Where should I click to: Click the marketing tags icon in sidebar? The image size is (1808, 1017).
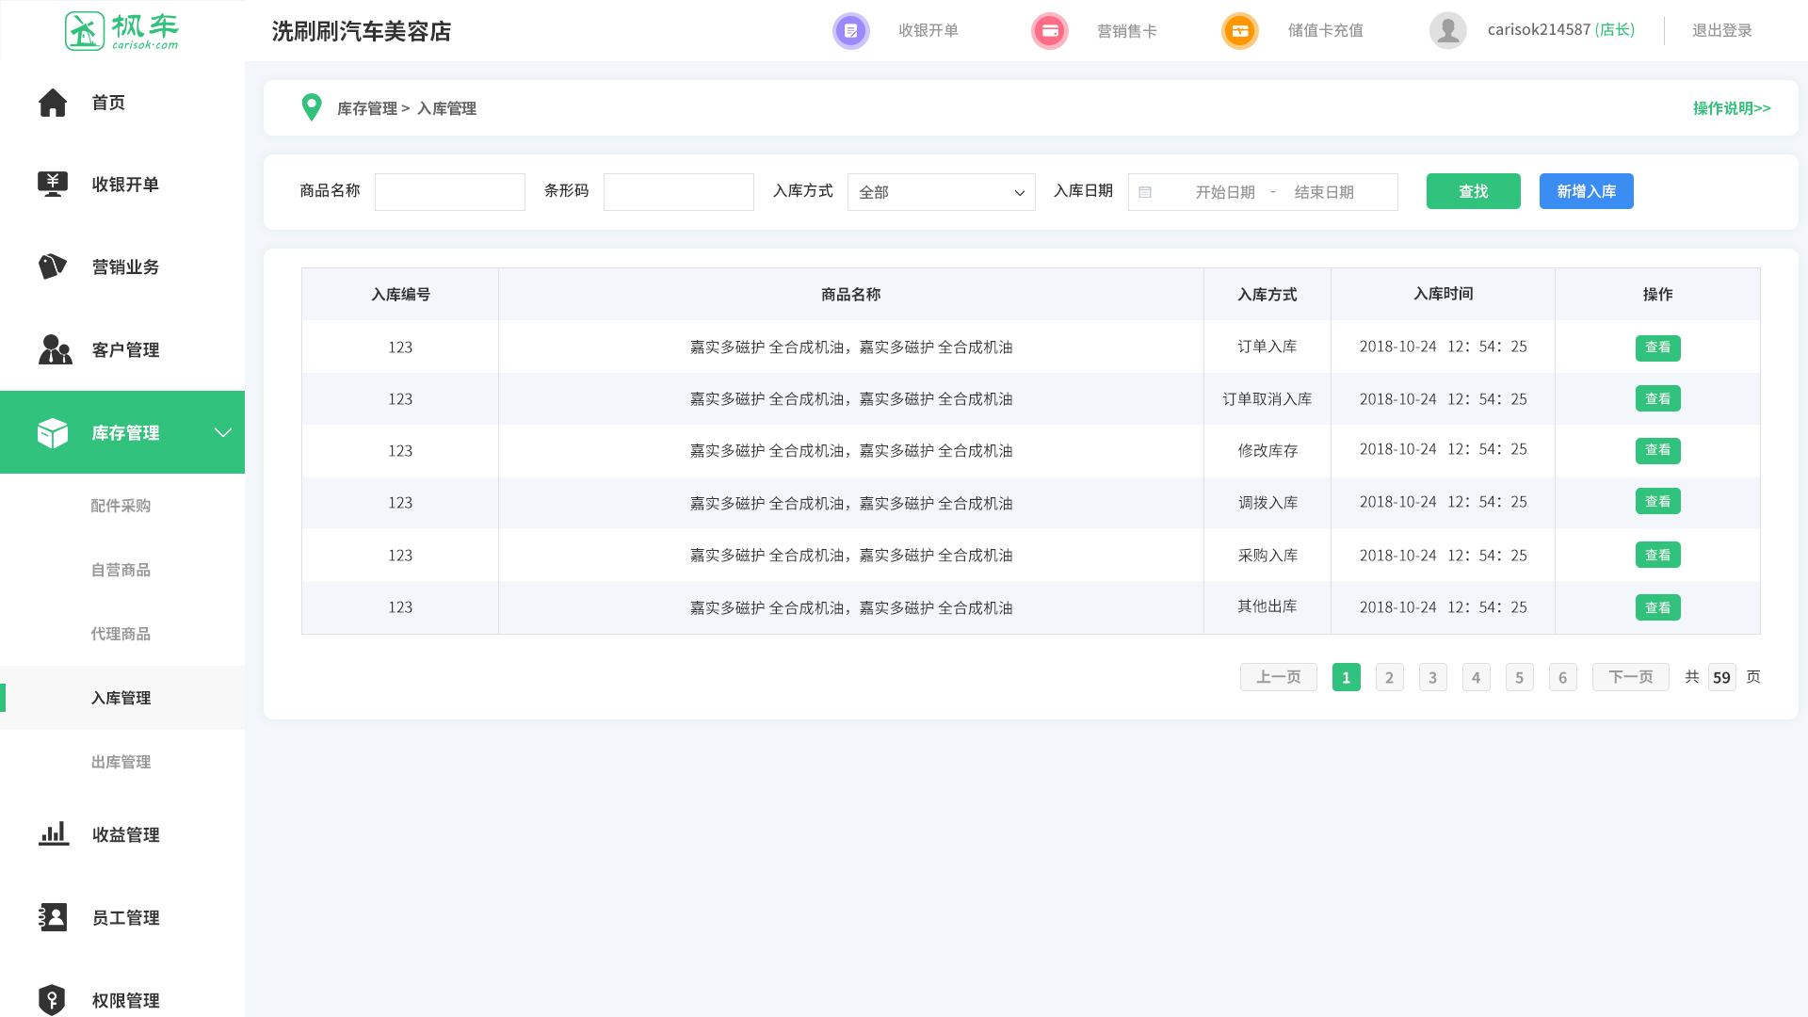53,266
